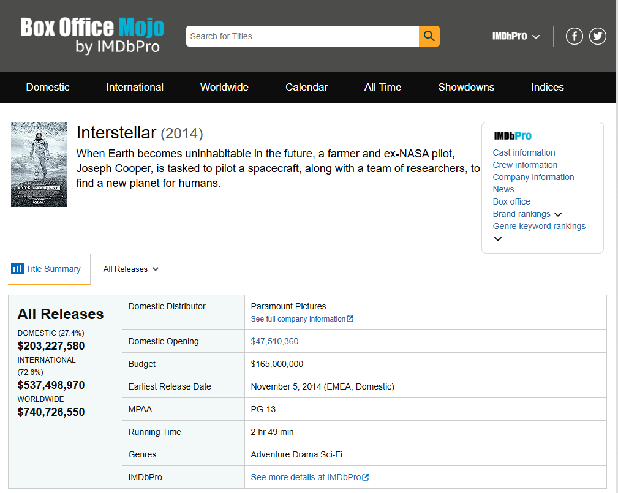Open the Showdowns menu
The width and height of the screenshot is (618, 493).
[466, 87]
